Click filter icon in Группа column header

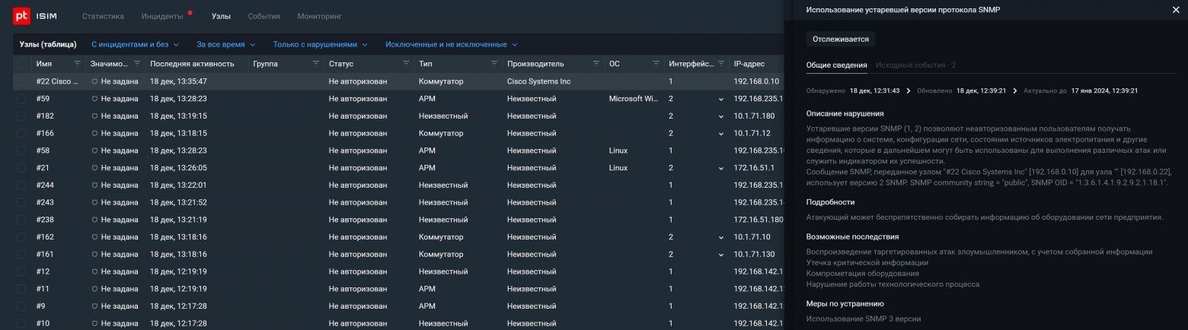point(316,64)
